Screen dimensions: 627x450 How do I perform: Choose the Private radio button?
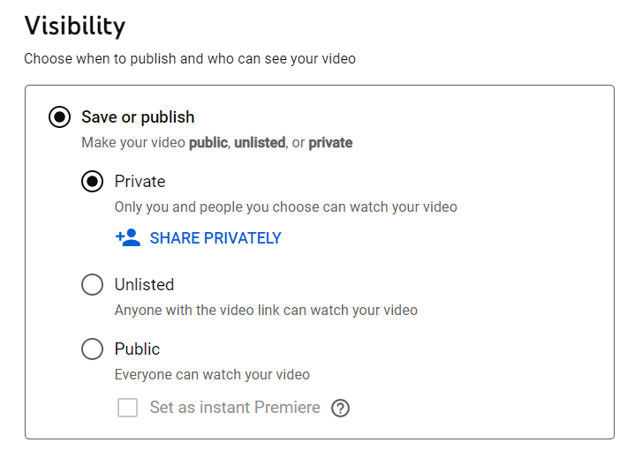point(93,182)
